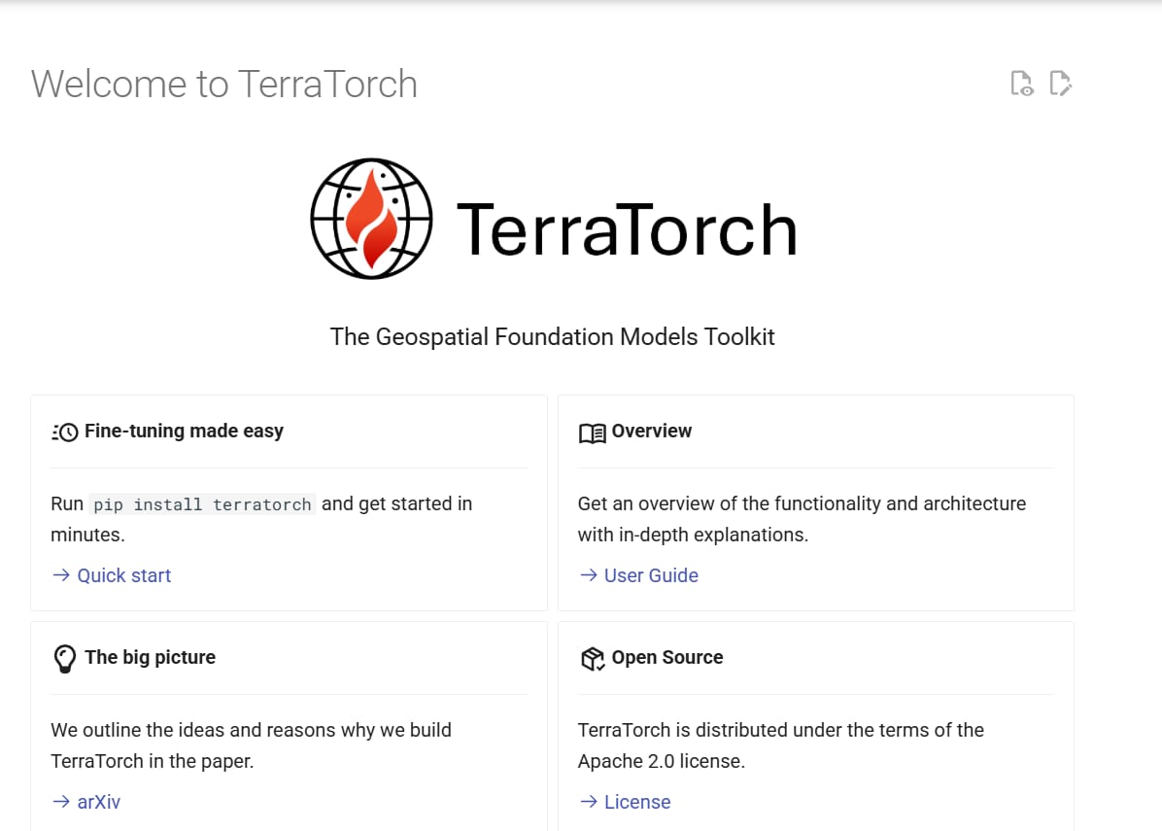The image size is (1162, 831).
Task: Select the Fine-tuning made easy card heading
Action: [x=184, y=431]
